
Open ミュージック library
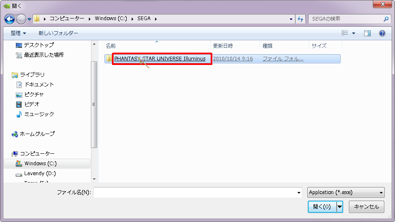(39, 114)
